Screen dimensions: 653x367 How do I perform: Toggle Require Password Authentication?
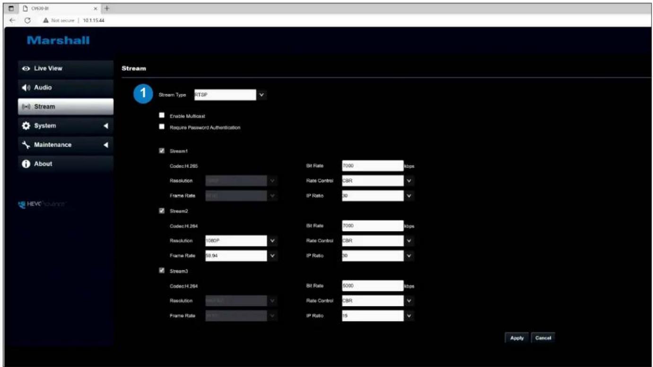point(162,127)
